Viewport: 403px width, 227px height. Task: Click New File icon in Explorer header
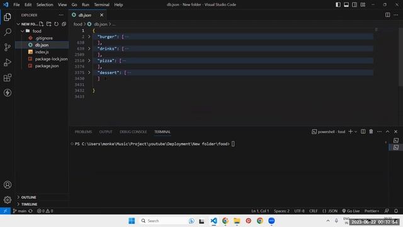pyautogui.click(x=42, y=24)
